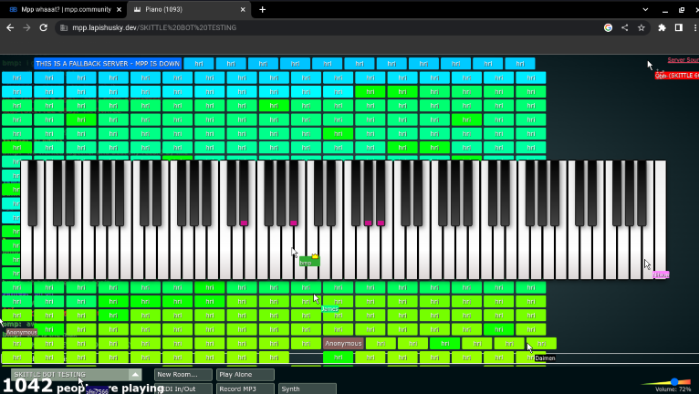Close the 'Mpp whaaat?' tab
The height and width of the screenshot is (394, 699).
(119, 9)
